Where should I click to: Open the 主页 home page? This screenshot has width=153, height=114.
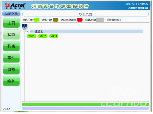click(x=11, y=23)
